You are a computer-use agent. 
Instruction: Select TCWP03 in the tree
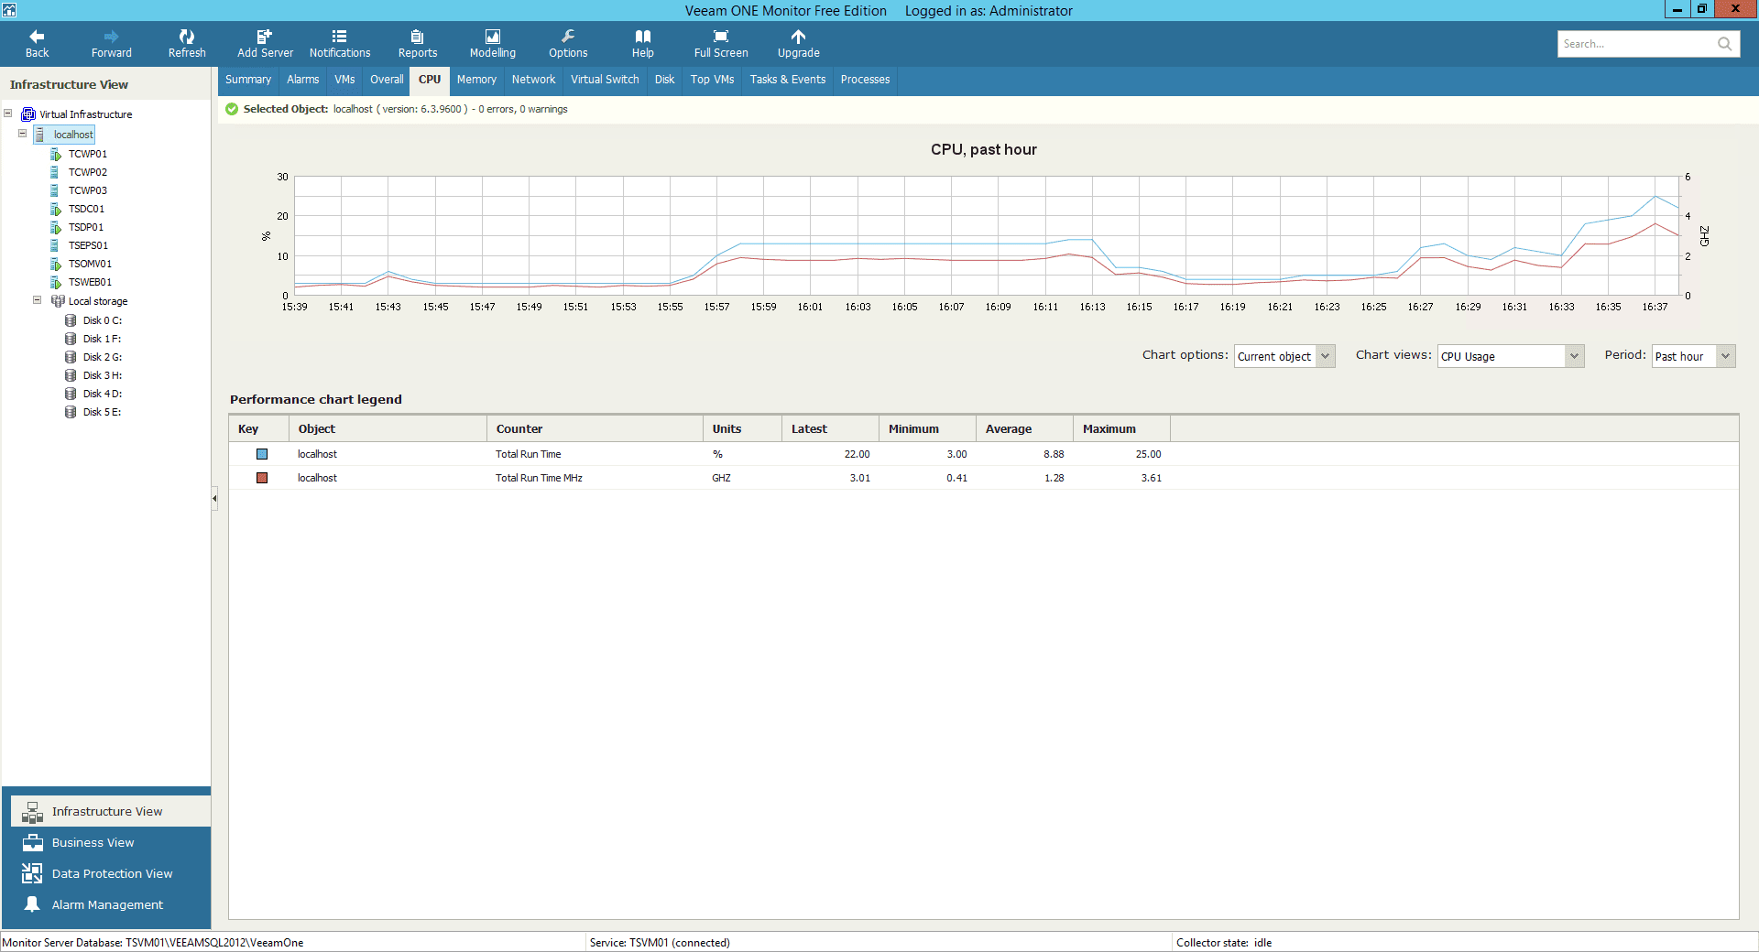pyautogui.click(x=88, y=190)
